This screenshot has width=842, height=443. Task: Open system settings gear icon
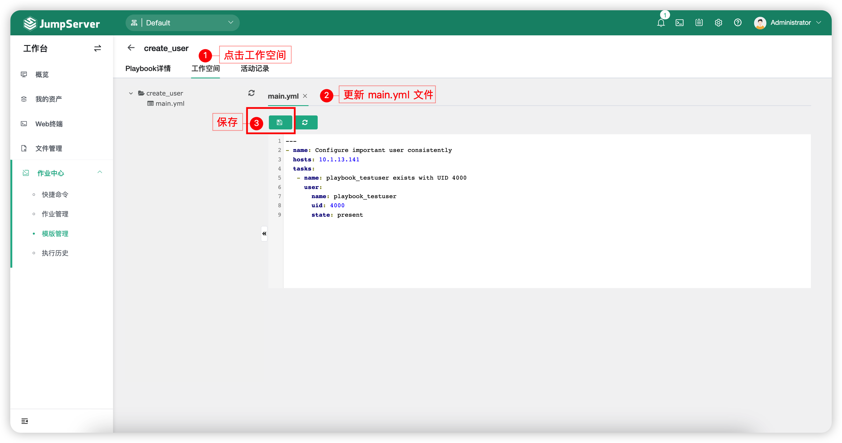click(718, 23)
